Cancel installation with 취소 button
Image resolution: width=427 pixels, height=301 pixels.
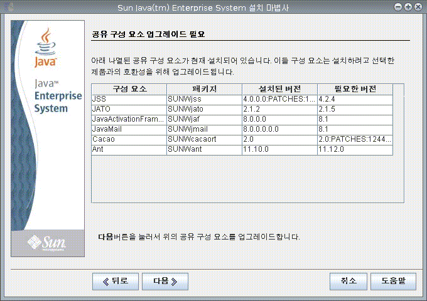pos(349,282)
